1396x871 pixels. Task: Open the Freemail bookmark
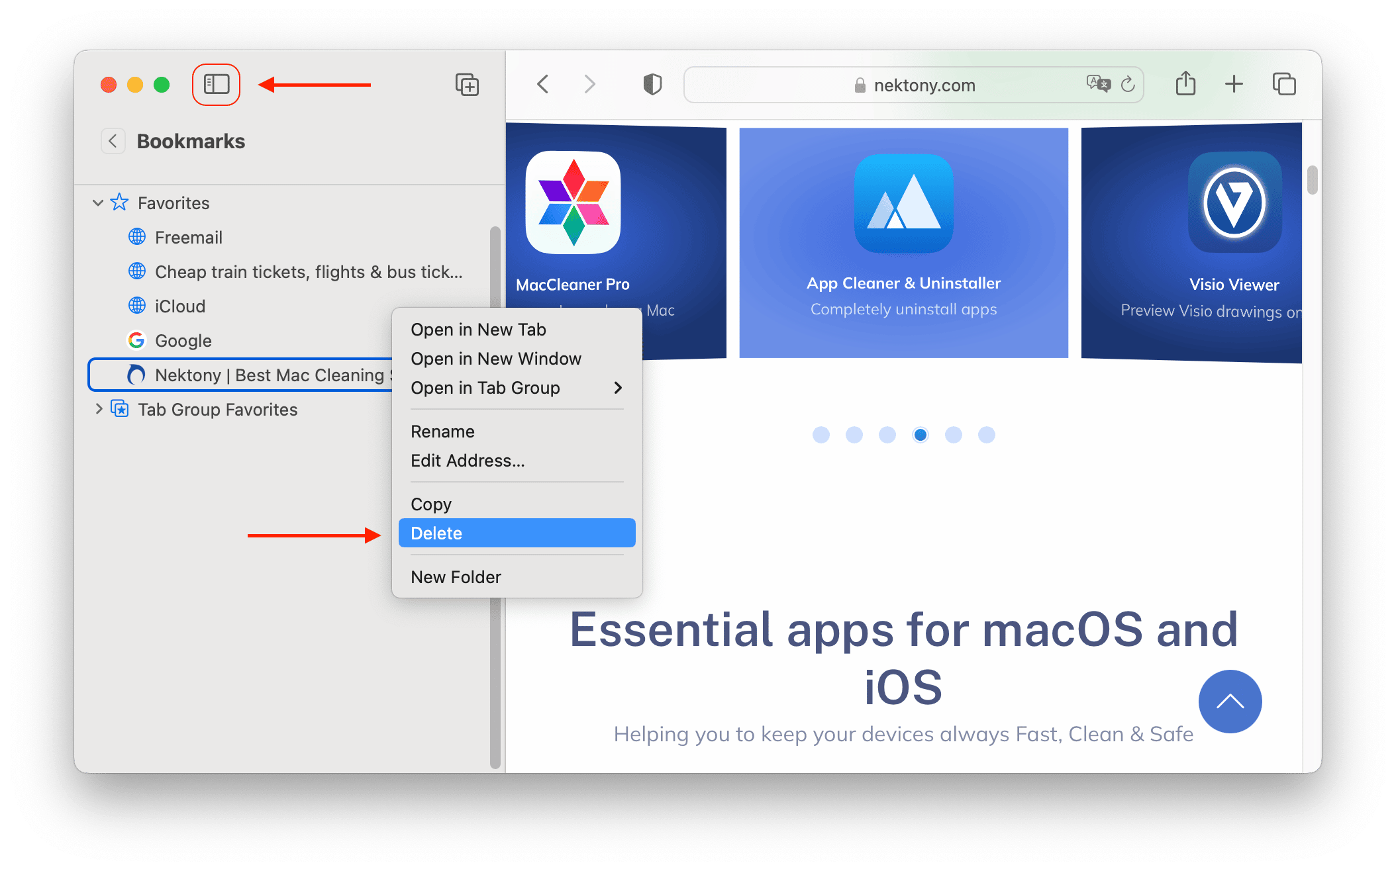(188, 237)
